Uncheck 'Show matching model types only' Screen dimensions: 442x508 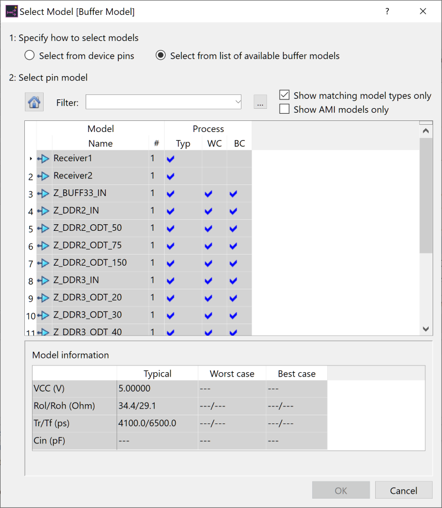285,96
